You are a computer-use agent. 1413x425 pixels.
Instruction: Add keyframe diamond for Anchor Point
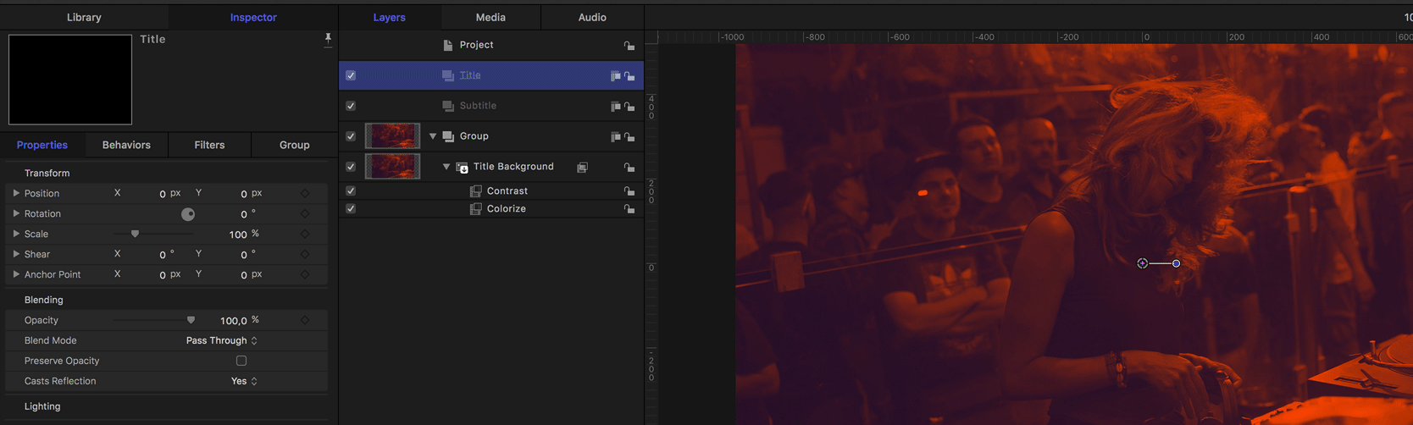tap(305, 275)
